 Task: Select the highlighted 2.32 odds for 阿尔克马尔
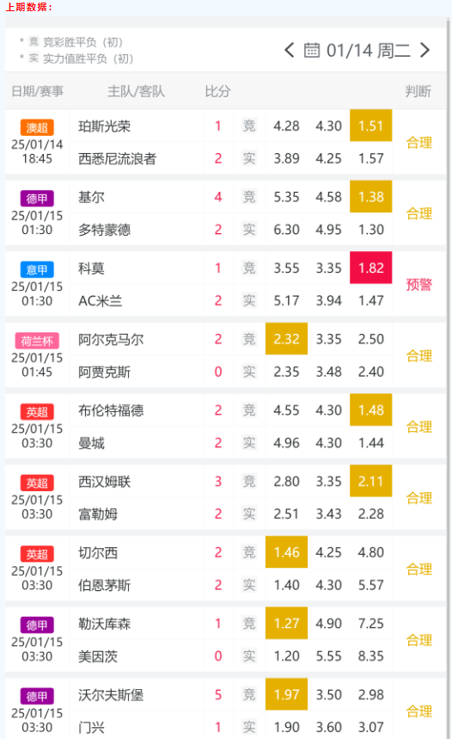tap(286, 339)
